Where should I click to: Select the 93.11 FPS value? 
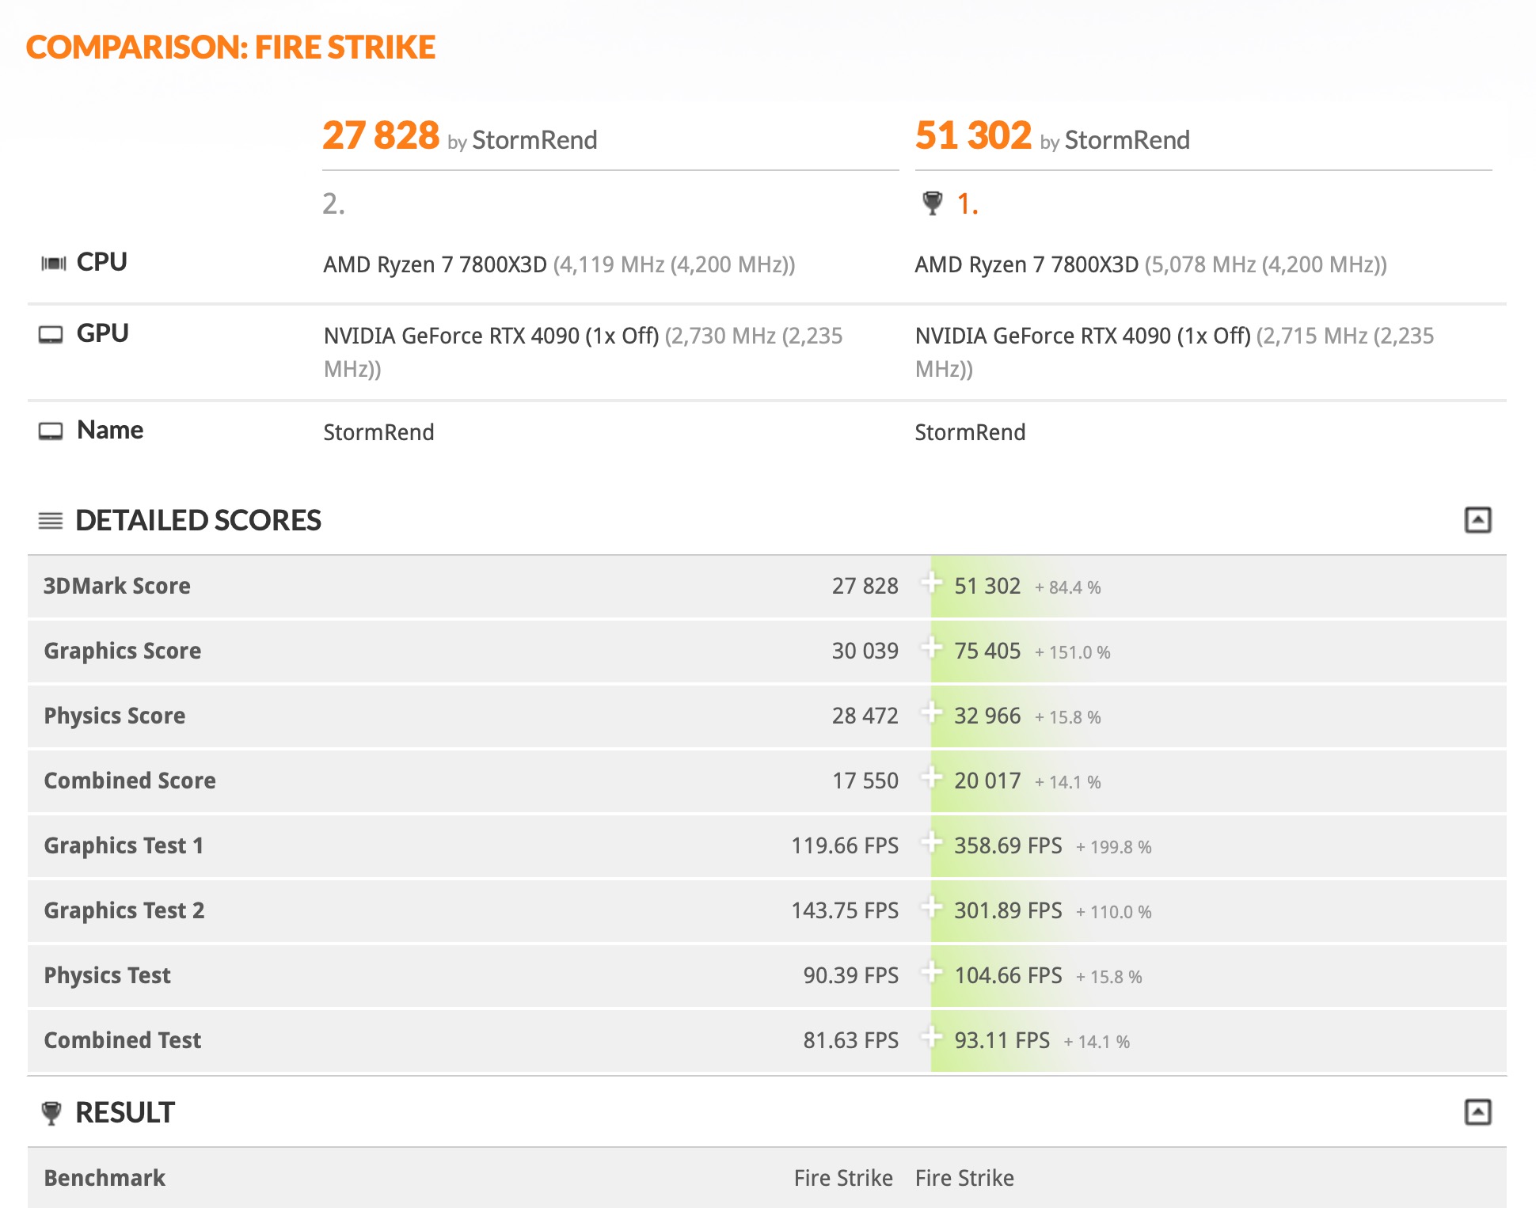pyautogui.click(x=1002, y=1040)
